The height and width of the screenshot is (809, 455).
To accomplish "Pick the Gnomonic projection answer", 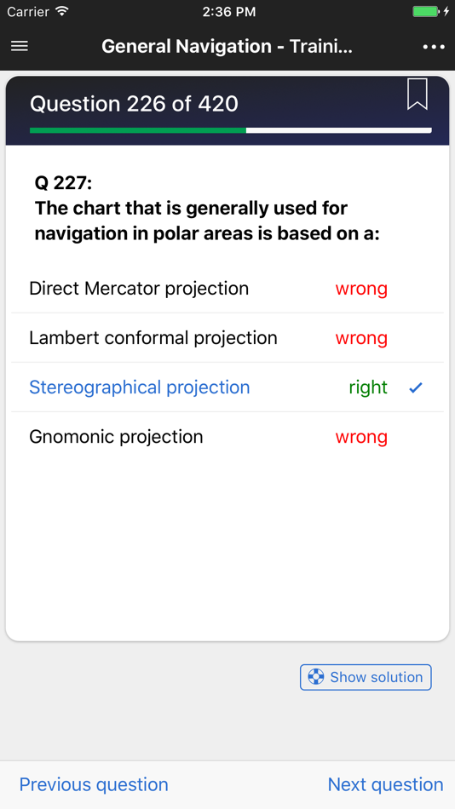I will click(x=227, y=437).
